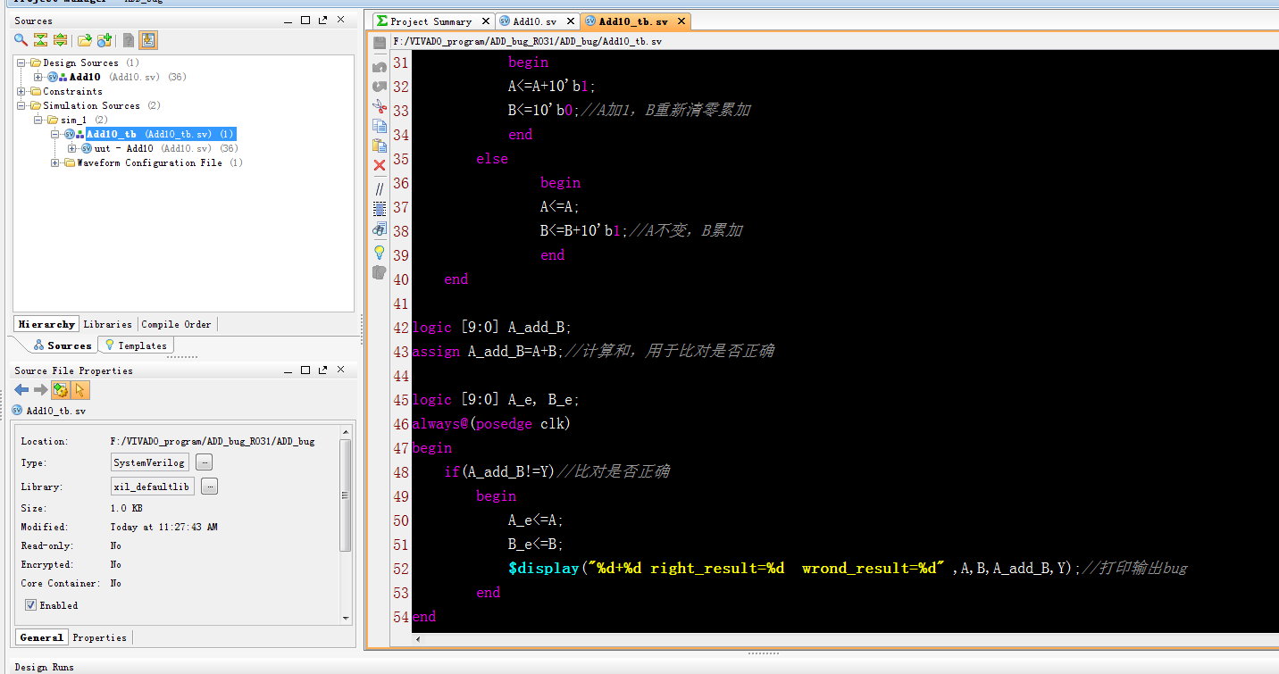Click the light bulb templates icon

coord(380,253)
